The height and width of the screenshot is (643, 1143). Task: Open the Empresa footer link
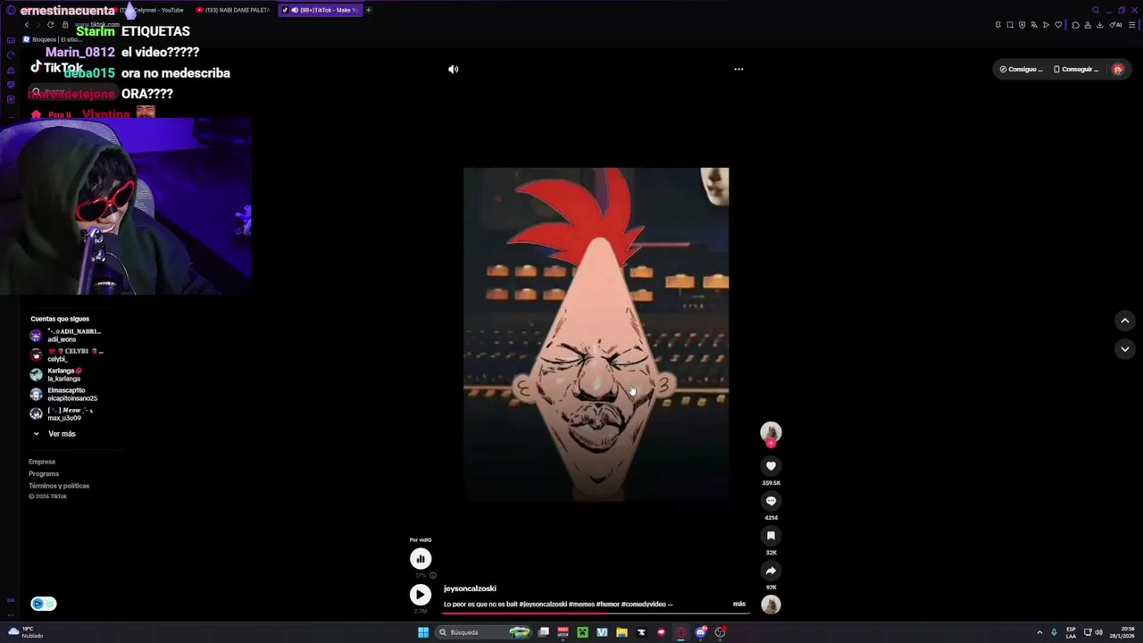(42, 462)
